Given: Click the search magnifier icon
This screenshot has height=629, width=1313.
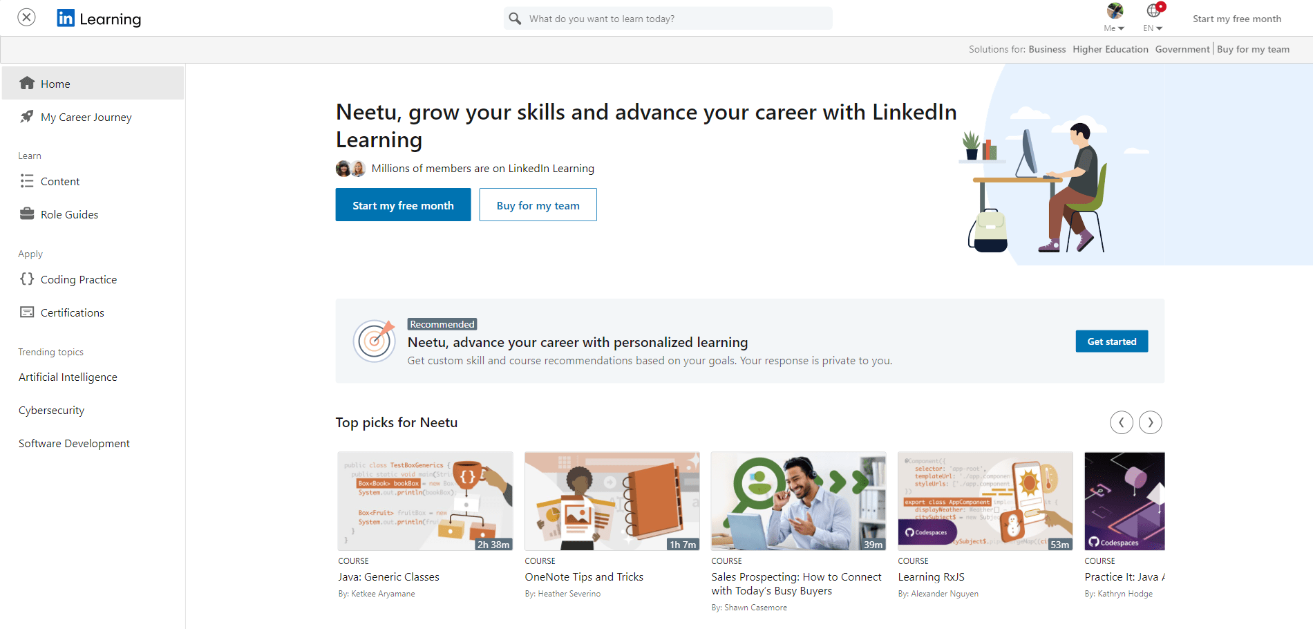Looking at the screenshot, I should [515, 18].
